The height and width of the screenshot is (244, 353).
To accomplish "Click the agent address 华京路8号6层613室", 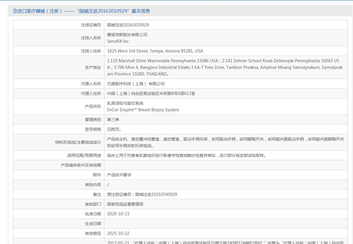I will point(151,93).
